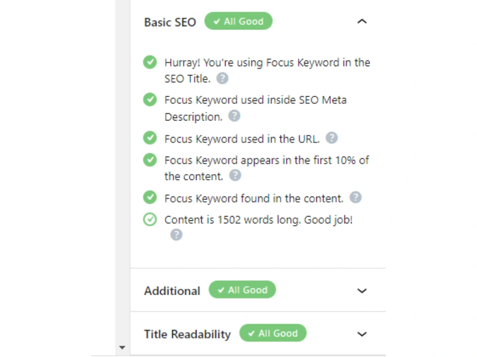477x357 pixels.
Task: Open help for SEO Title keyword check
Action: click(x=222, y=79)
